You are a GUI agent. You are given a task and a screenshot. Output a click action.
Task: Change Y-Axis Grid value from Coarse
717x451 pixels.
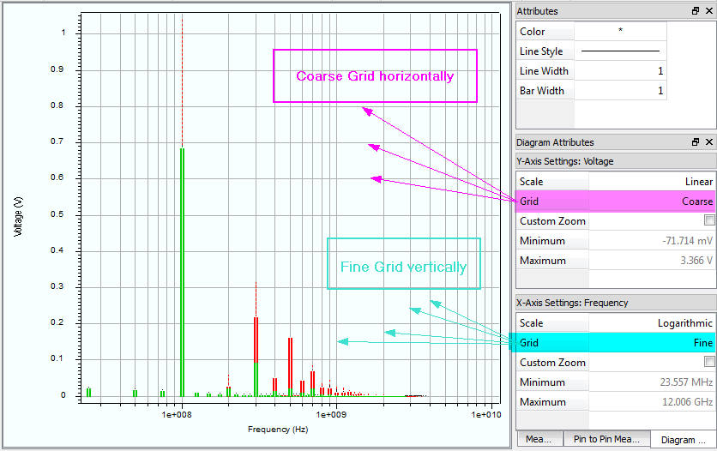[x=652, y=201]
